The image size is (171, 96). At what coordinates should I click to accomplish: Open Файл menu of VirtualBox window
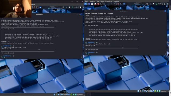pos(87,1)
